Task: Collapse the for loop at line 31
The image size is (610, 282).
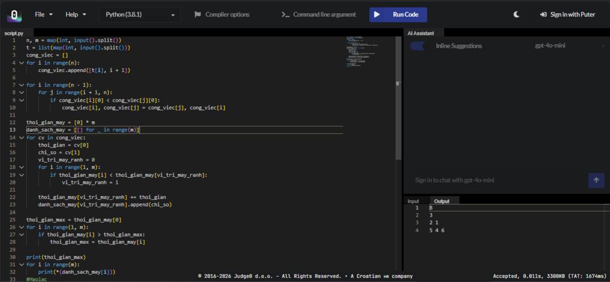Action: [x=21, y=265]
